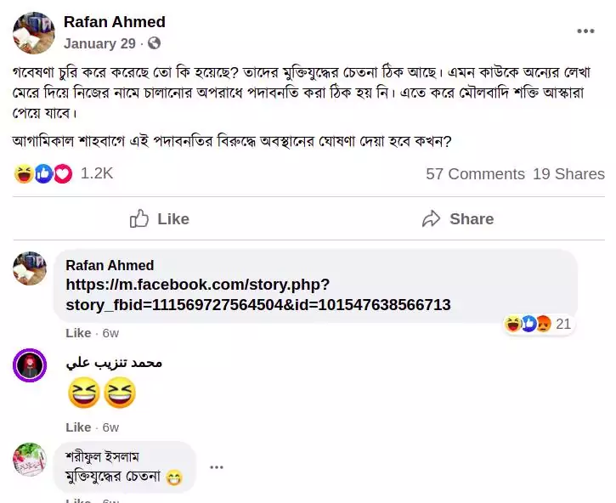616x503 pixels.
Task: Like Rafan Ahmed's comment with the link
Action: (x=78, y=332)
